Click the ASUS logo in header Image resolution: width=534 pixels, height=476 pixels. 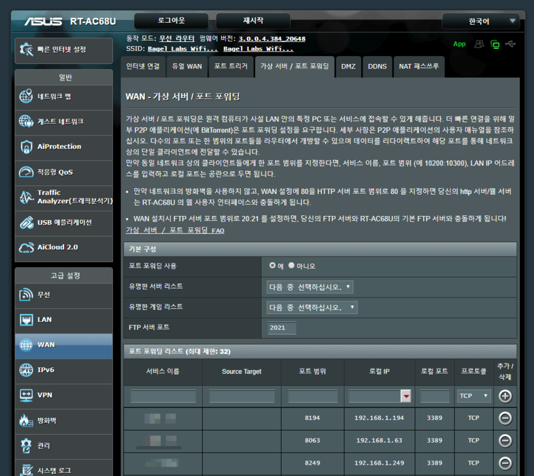43,21
